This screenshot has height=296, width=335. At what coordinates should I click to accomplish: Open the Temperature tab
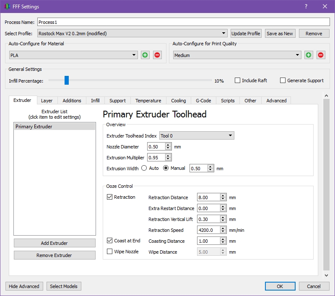pos(148,101)
